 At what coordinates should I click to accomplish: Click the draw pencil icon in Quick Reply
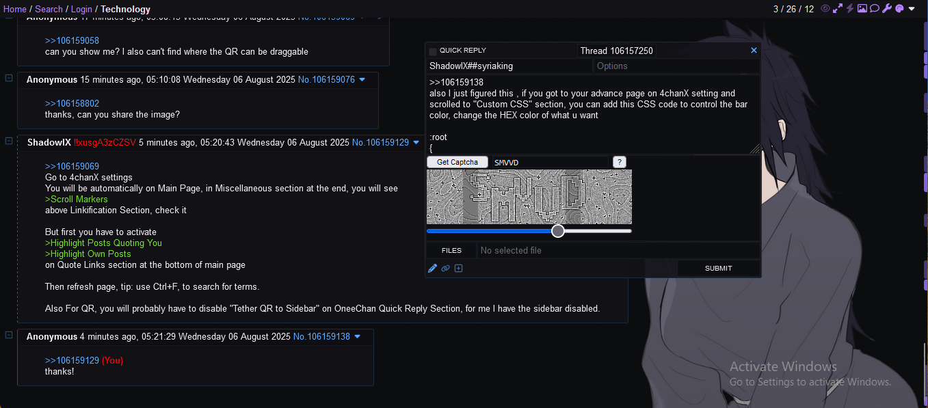click(x=432, y=269)
